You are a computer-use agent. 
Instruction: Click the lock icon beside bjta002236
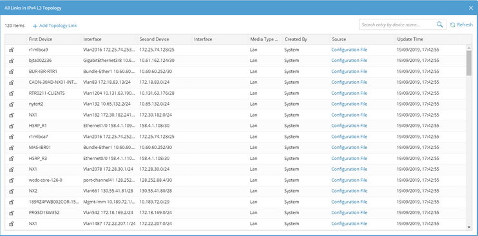[12, 61]
